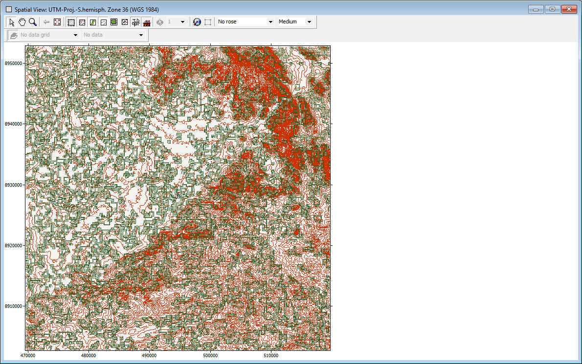The height and width of the screenshot is (364, 582).
Task: Click the Spatial View window title bar
Action: (x=245, y=9)
